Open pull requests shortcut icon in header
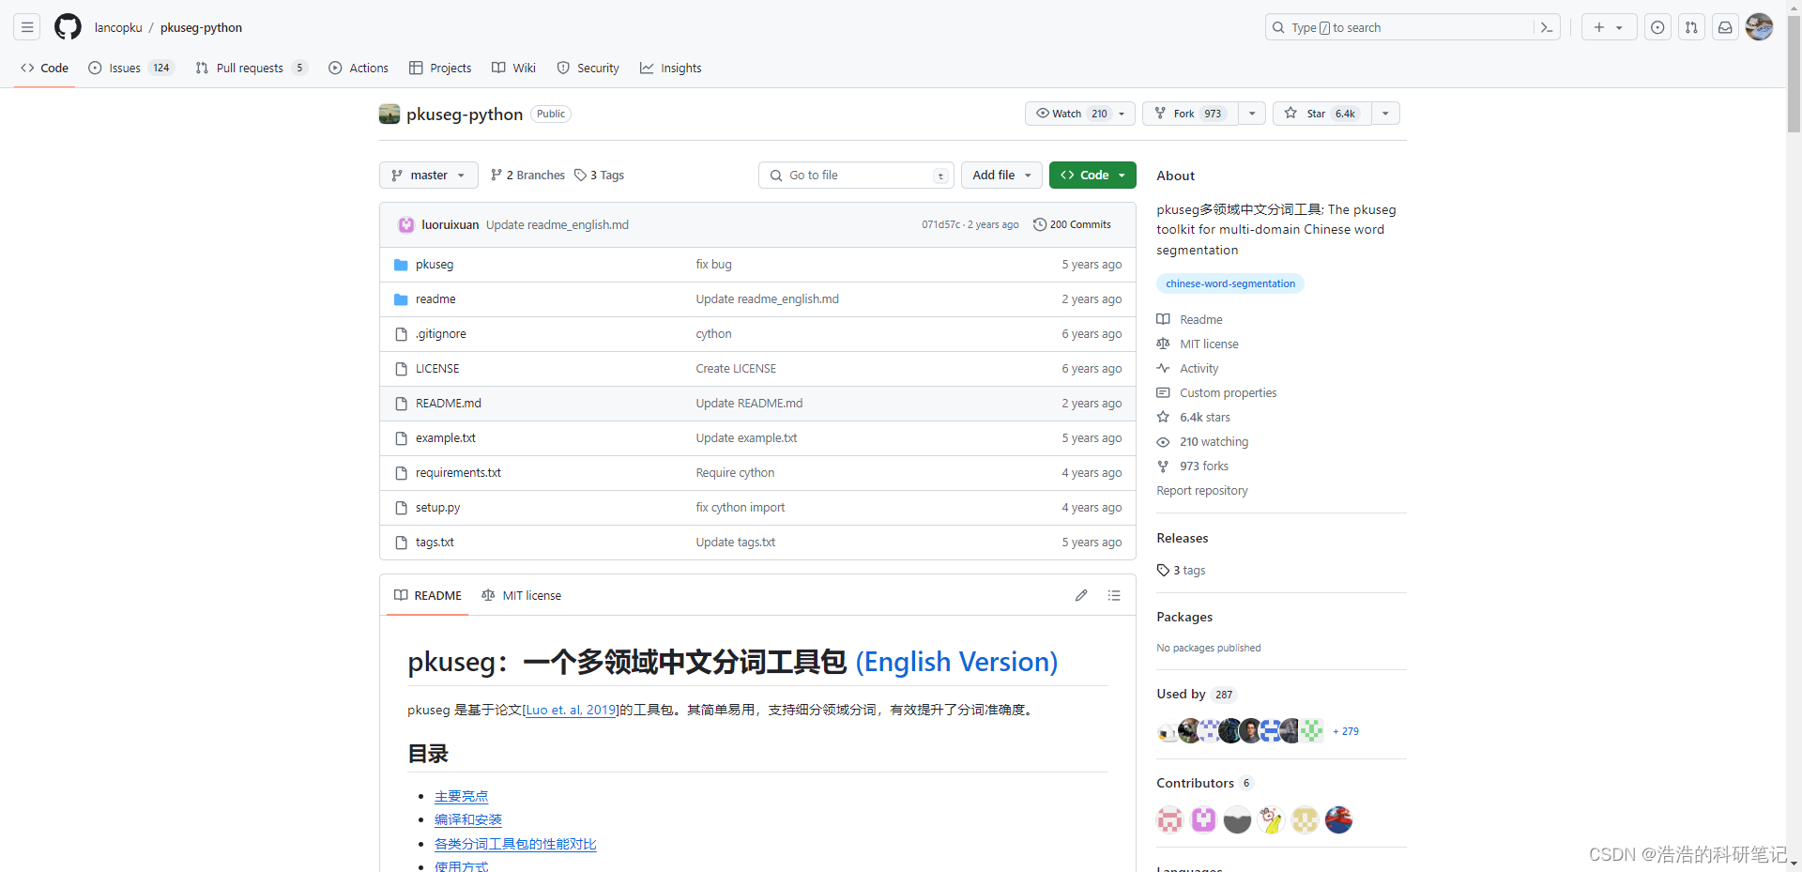The image size is (1802, 872). pos(1691,27)
